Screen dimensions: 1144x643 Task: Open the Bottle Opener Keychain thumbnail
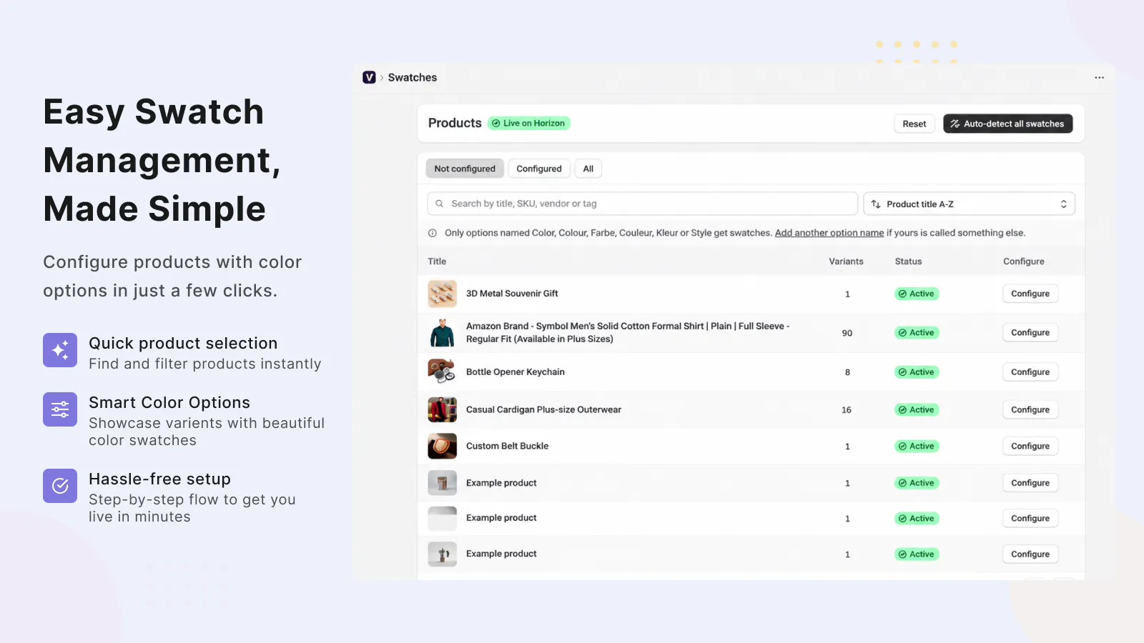(x=442, y=372)
